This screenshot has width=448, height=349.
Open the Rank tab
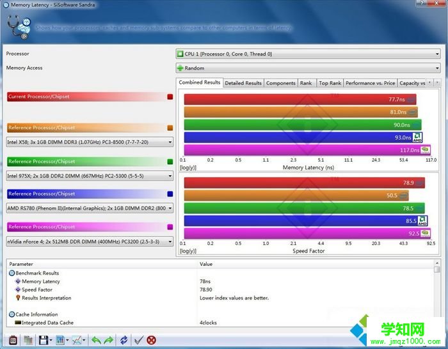pos(306,83)
